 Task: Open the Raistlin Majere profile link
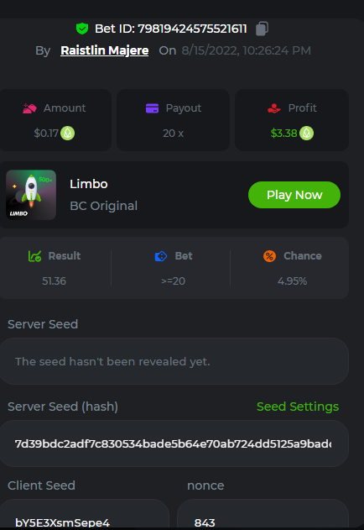click(x=104, y=50)
